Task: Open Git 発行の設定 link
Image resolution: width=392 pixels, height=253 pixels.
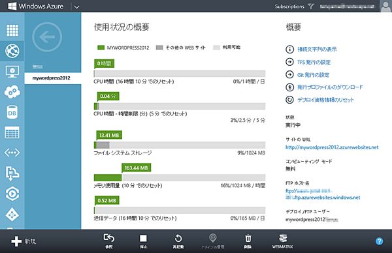Action: (313, 75)
